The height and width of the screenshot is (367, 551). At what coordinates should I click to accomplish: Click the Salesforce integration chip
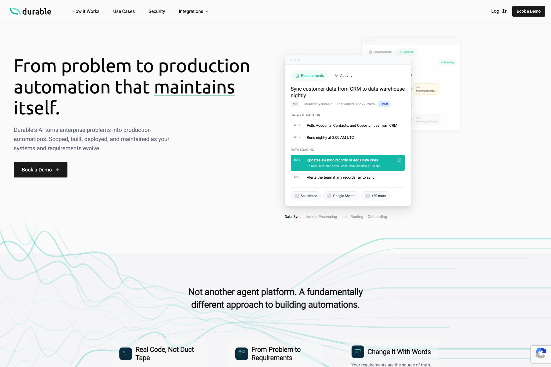(306, 196)
